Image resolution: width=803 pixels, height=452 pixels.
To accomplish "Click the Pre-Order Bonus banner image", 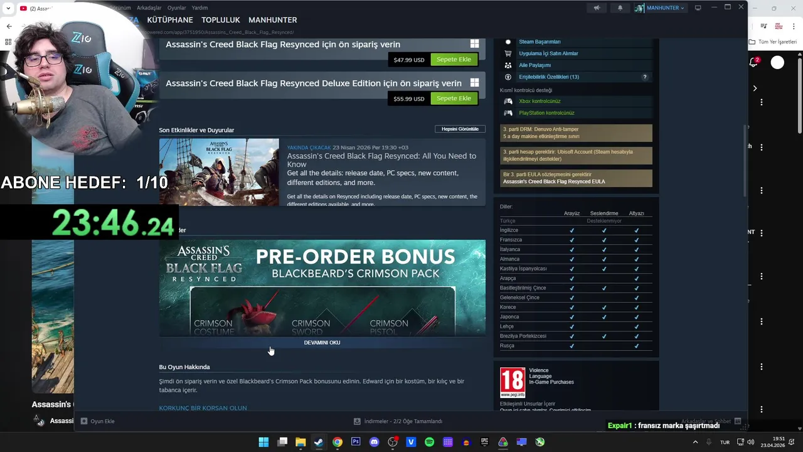I will coord(322,288).
